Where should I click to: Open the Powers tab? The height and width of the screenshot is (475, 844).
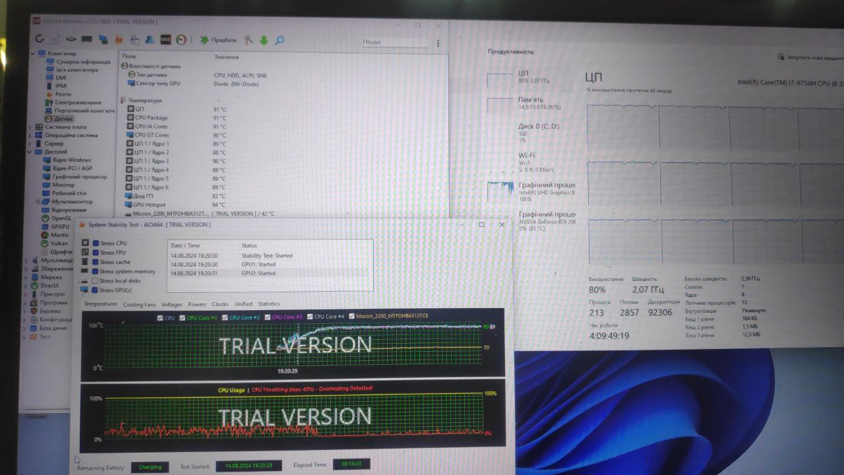tap(196, 304)
